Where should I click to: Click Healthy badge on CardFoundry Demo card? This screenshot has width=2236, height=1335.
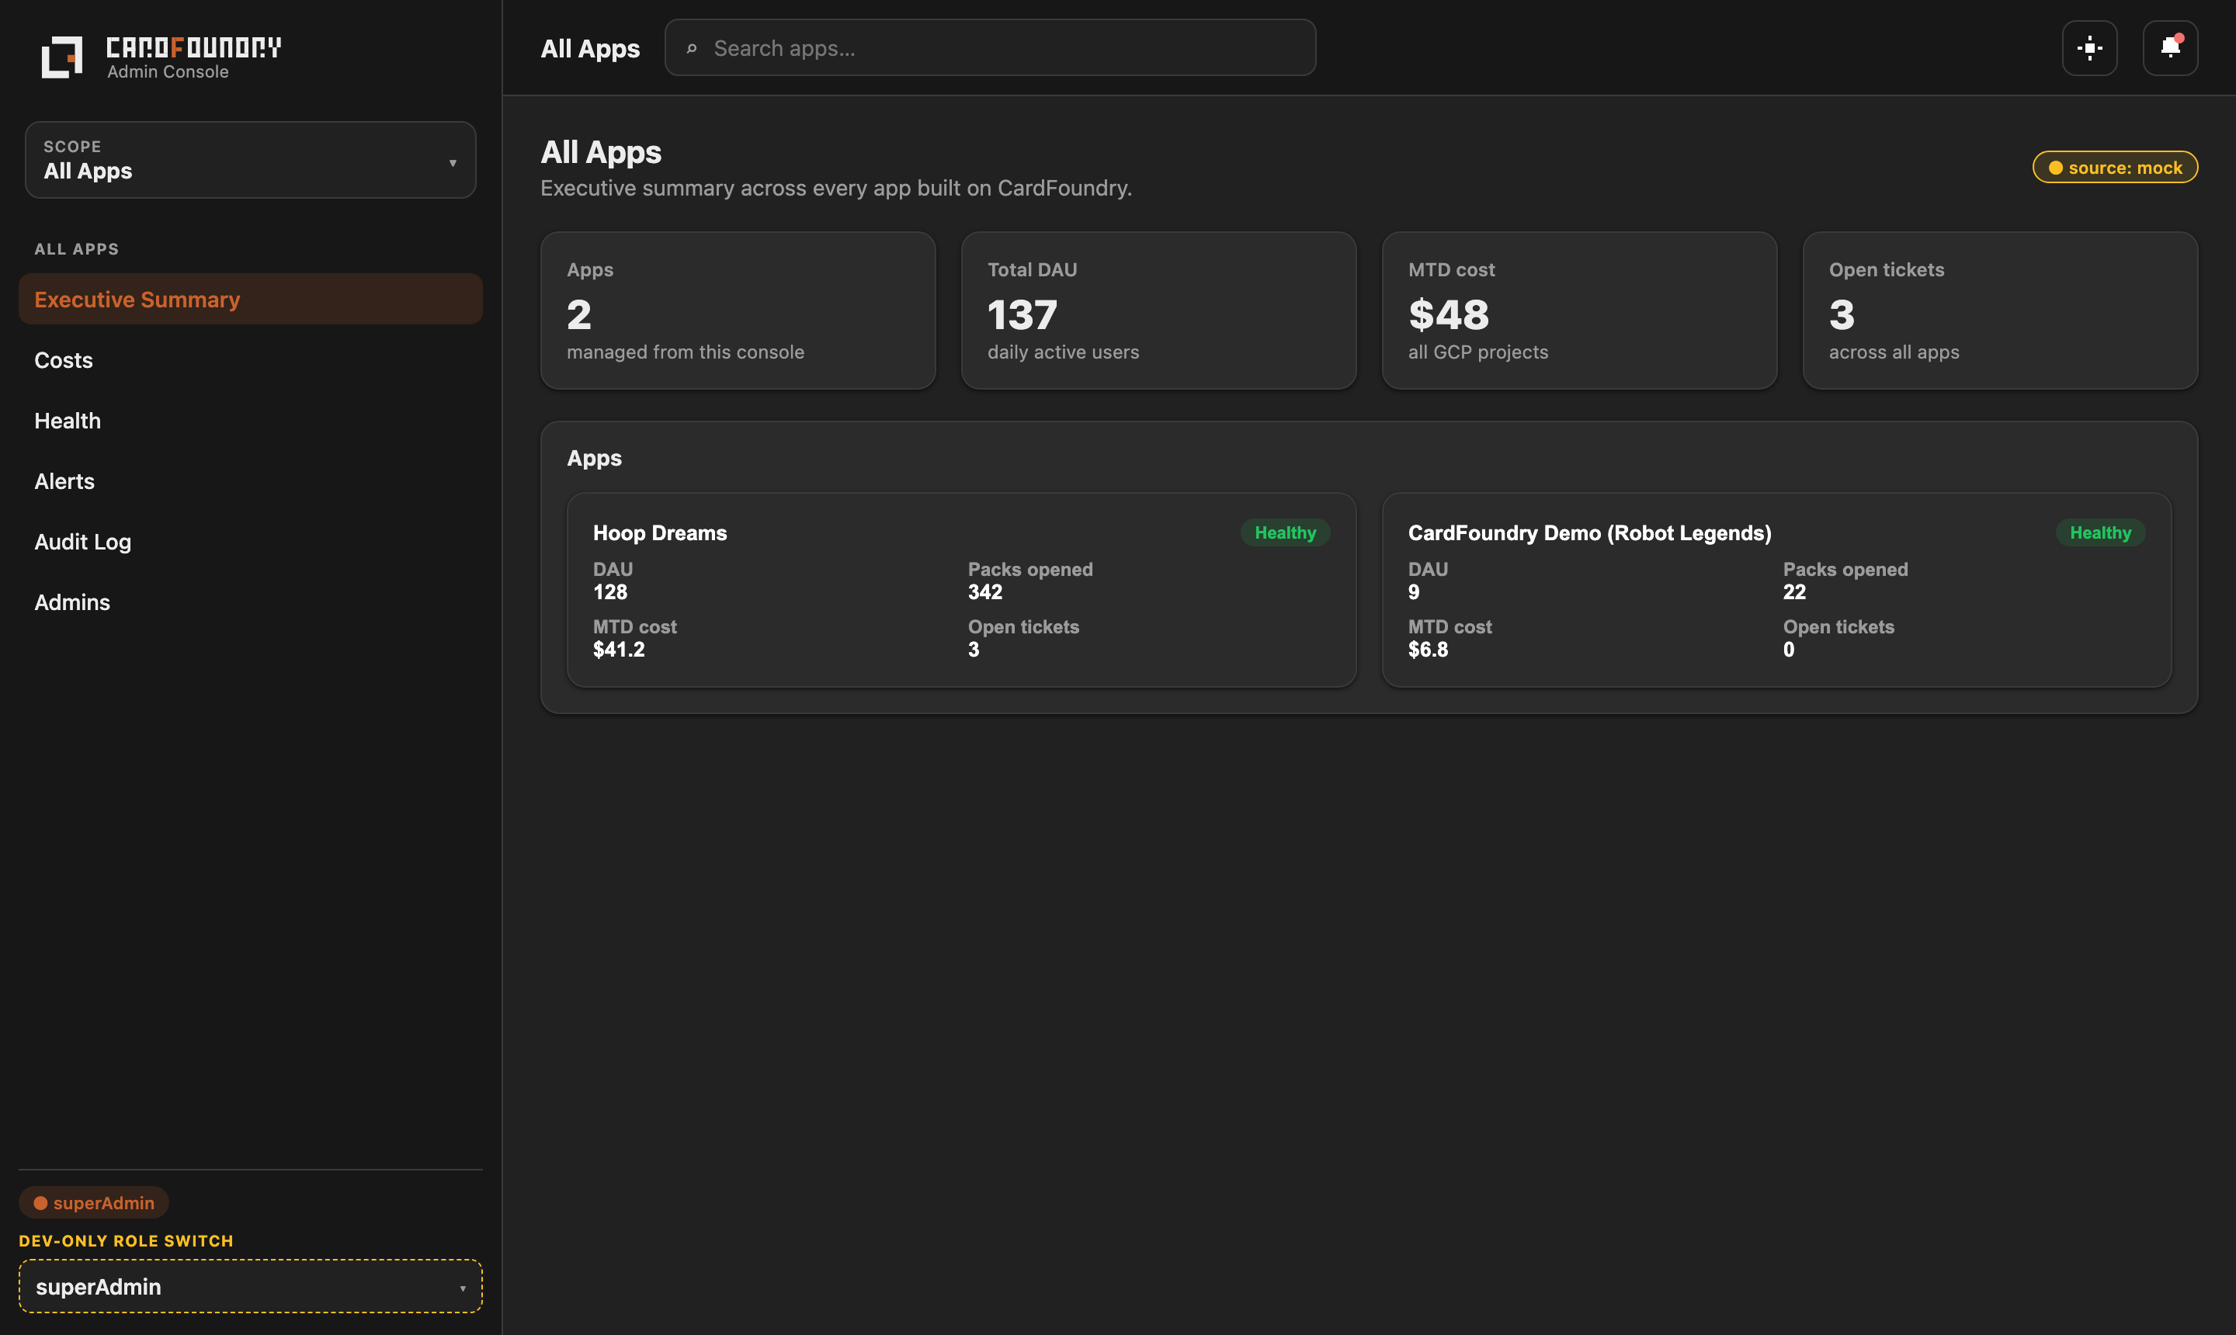(x=2100, y=532)
